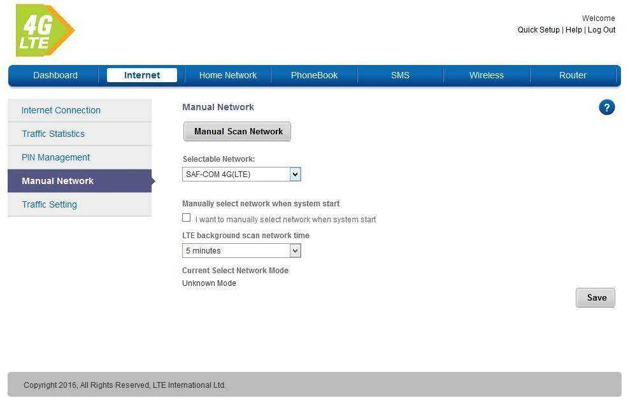635x405 pixels.
Task: Enable manual network selection at system start
Action: click(186, 218)
